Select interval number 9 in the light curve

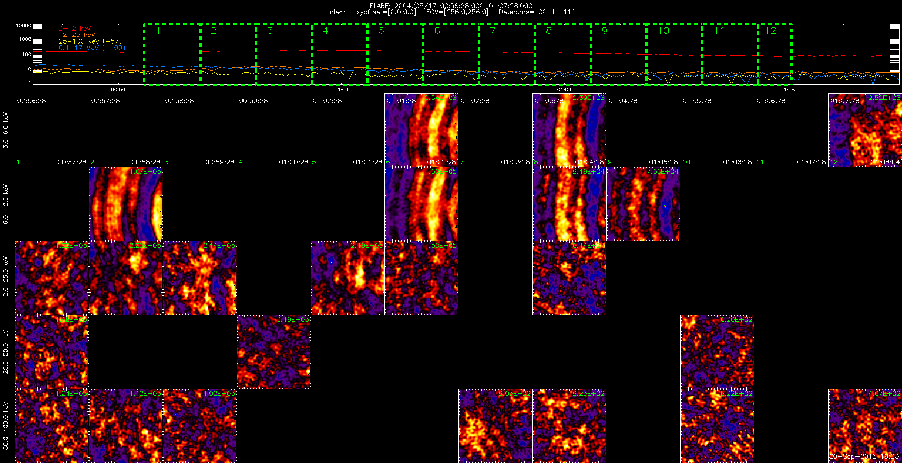[x=619, y=54]
